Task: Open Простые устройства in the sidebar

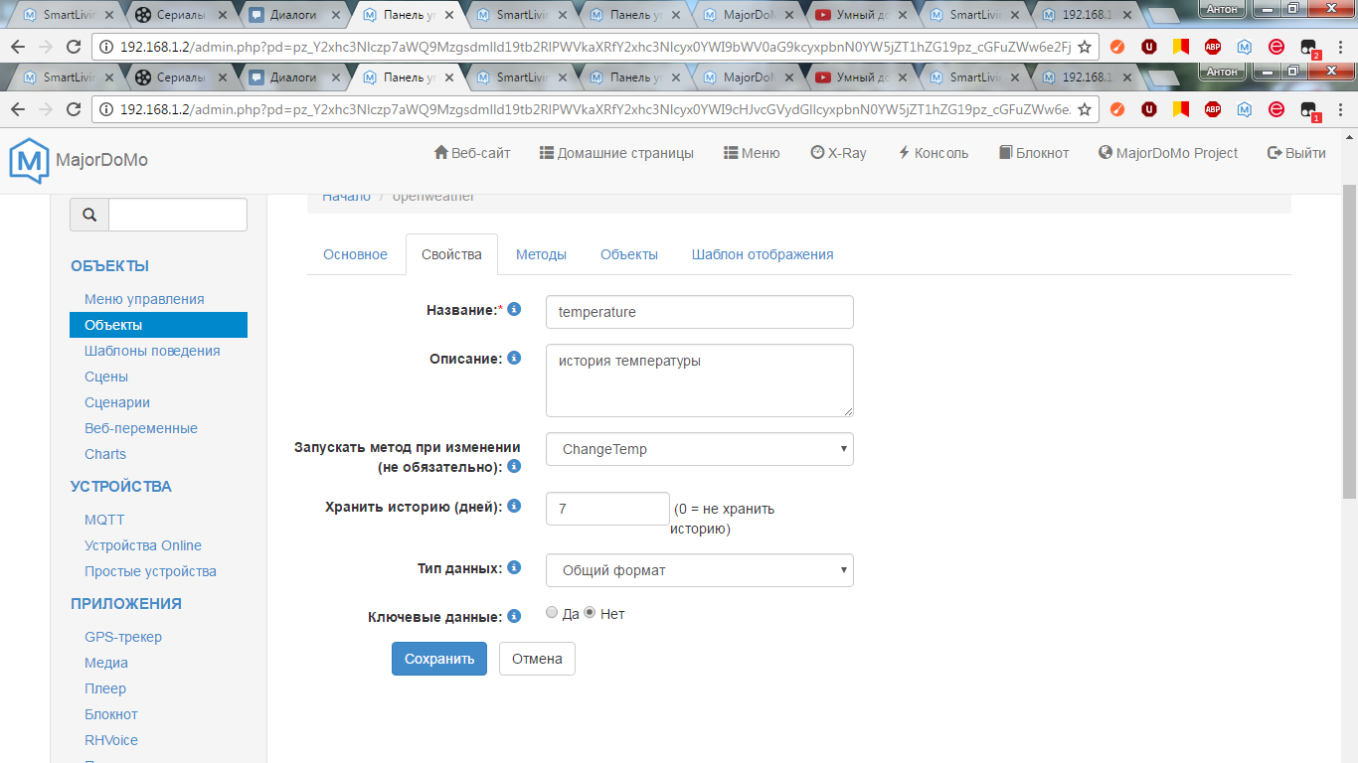Action: coord(150,571)
